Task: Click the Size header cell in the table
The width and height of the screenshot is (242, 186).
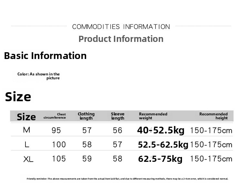Action: pos(26,117)
